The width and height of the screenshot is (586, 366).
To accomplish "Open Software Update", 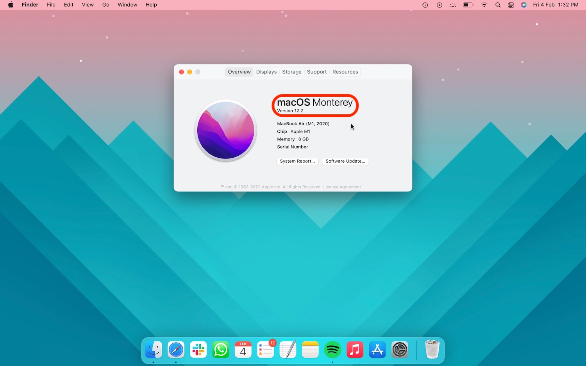I will [345, 161].
